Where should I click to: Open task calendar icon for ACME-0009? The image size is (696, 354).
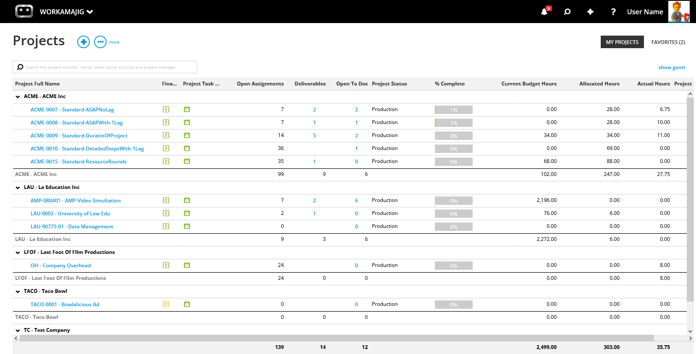187,135
